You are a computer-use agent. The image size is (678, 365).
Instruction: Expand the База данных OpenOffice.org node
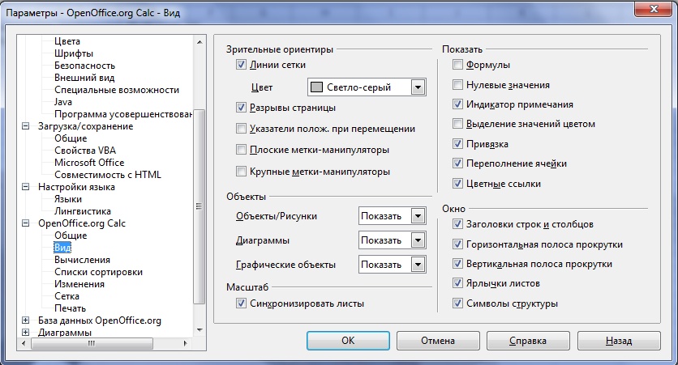(x=25, y=320)
